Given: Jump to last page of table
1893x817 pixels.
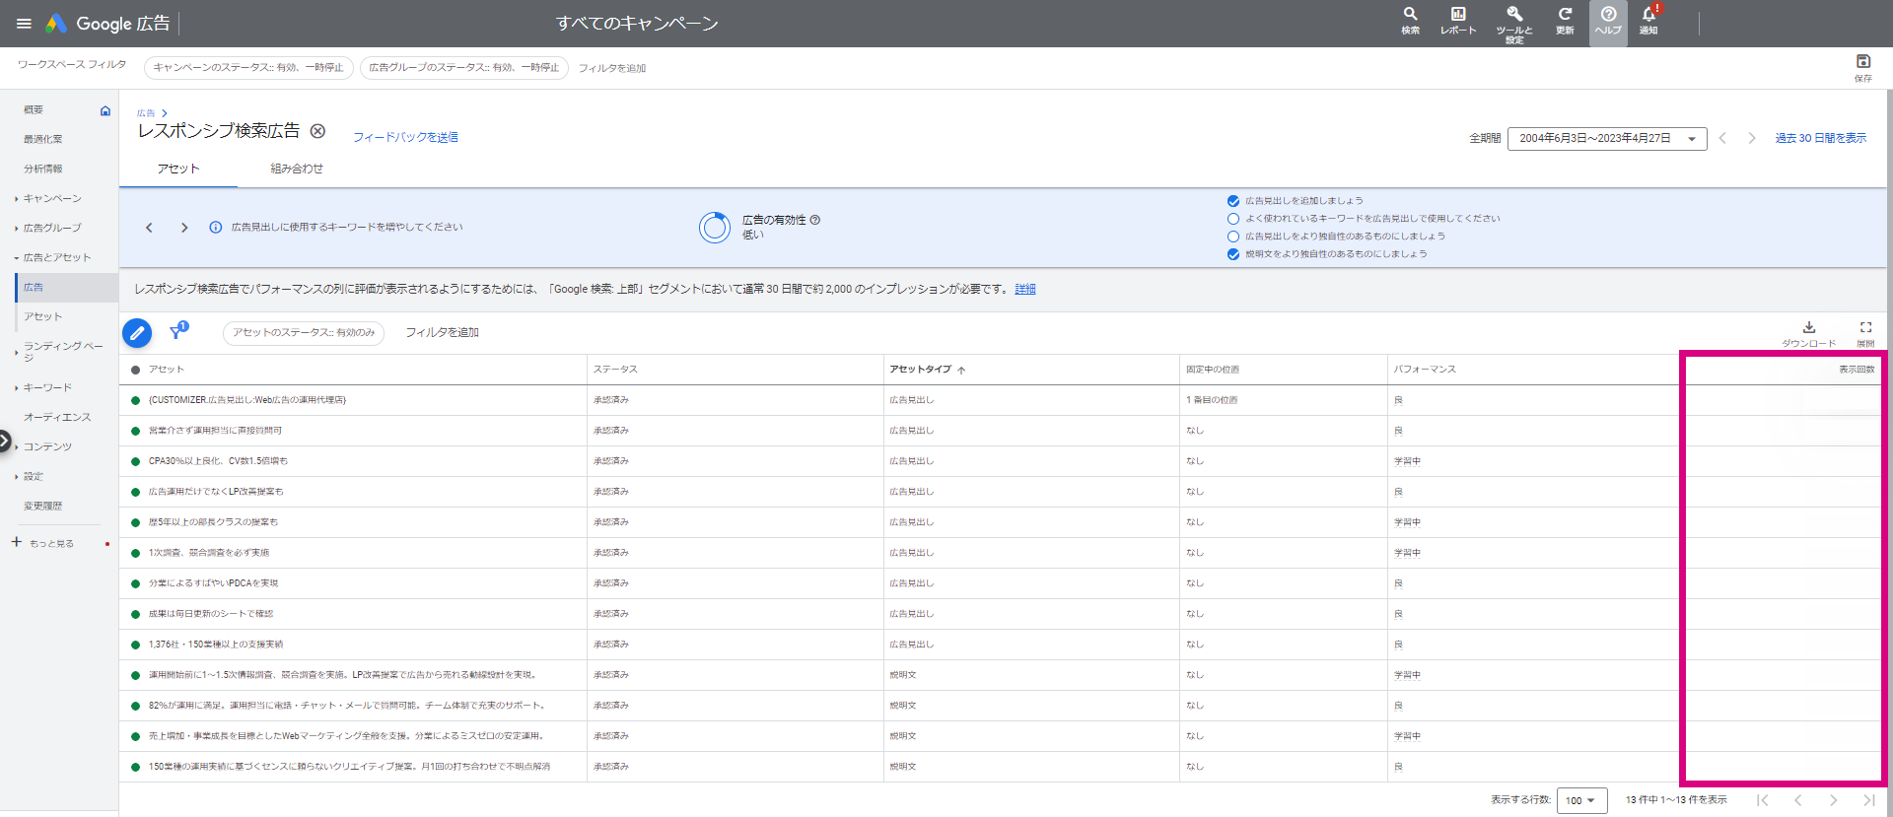Looking at the screenshot, I should click(1868, 800).
